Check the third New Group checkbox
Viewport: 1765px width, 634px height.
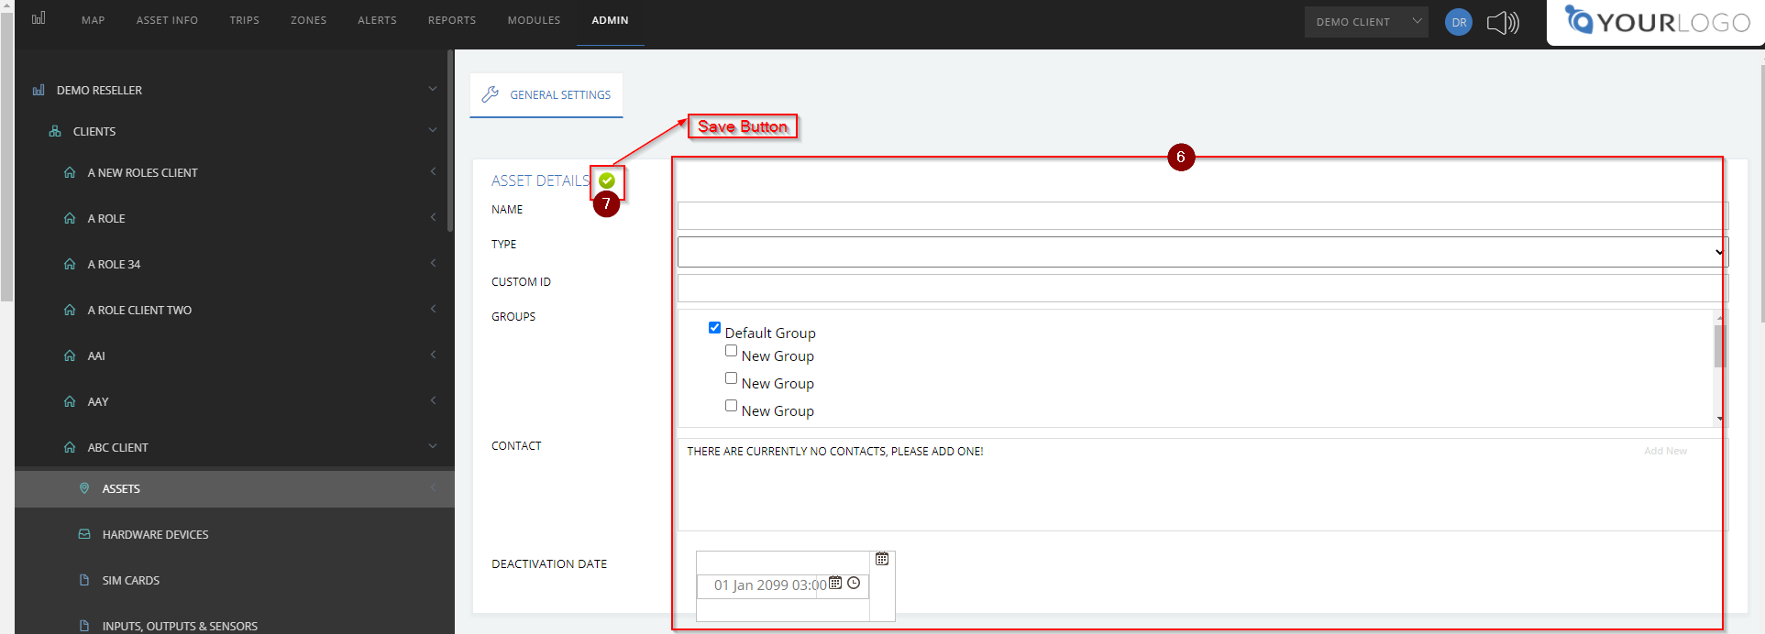731,405
